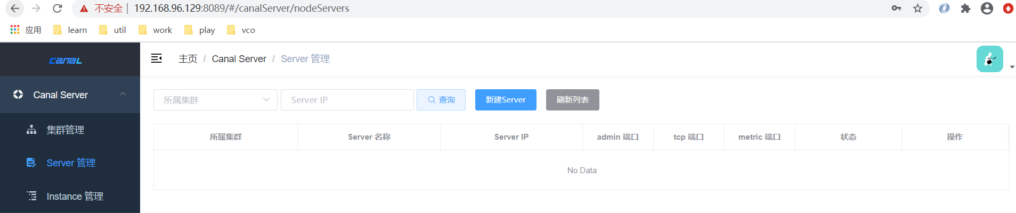Click the metric 端口 column header
The height and width of the screenshot is (213, 1016).
(760, 137)
